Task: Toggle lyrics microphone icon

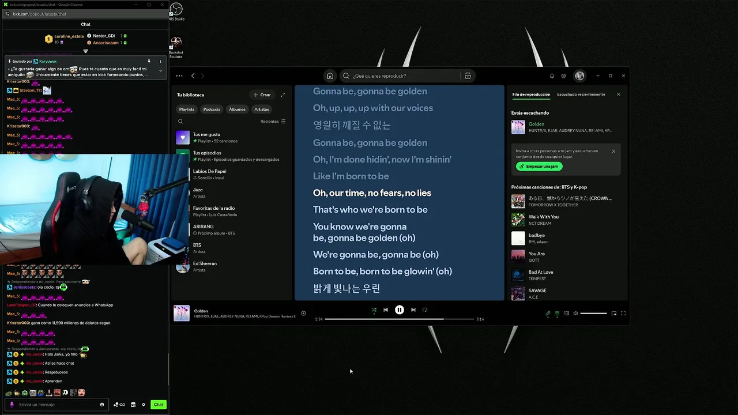Action: (548, 313)
